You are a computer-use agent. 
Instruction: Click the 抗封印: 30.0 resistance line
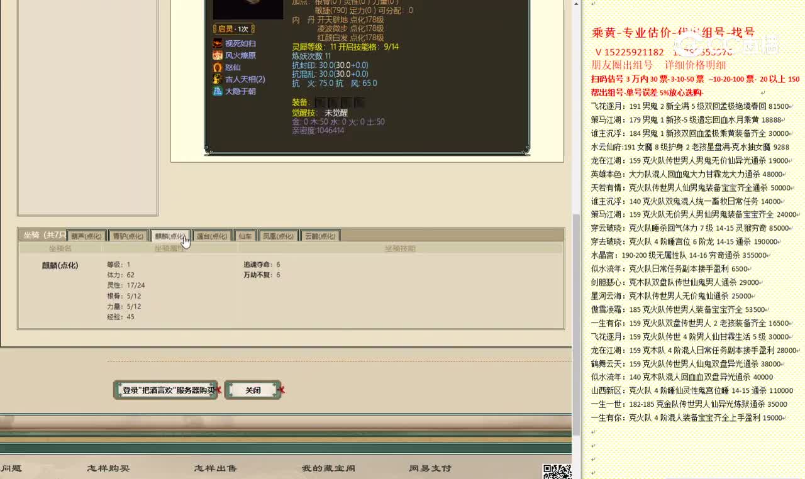tap(330, 65)
